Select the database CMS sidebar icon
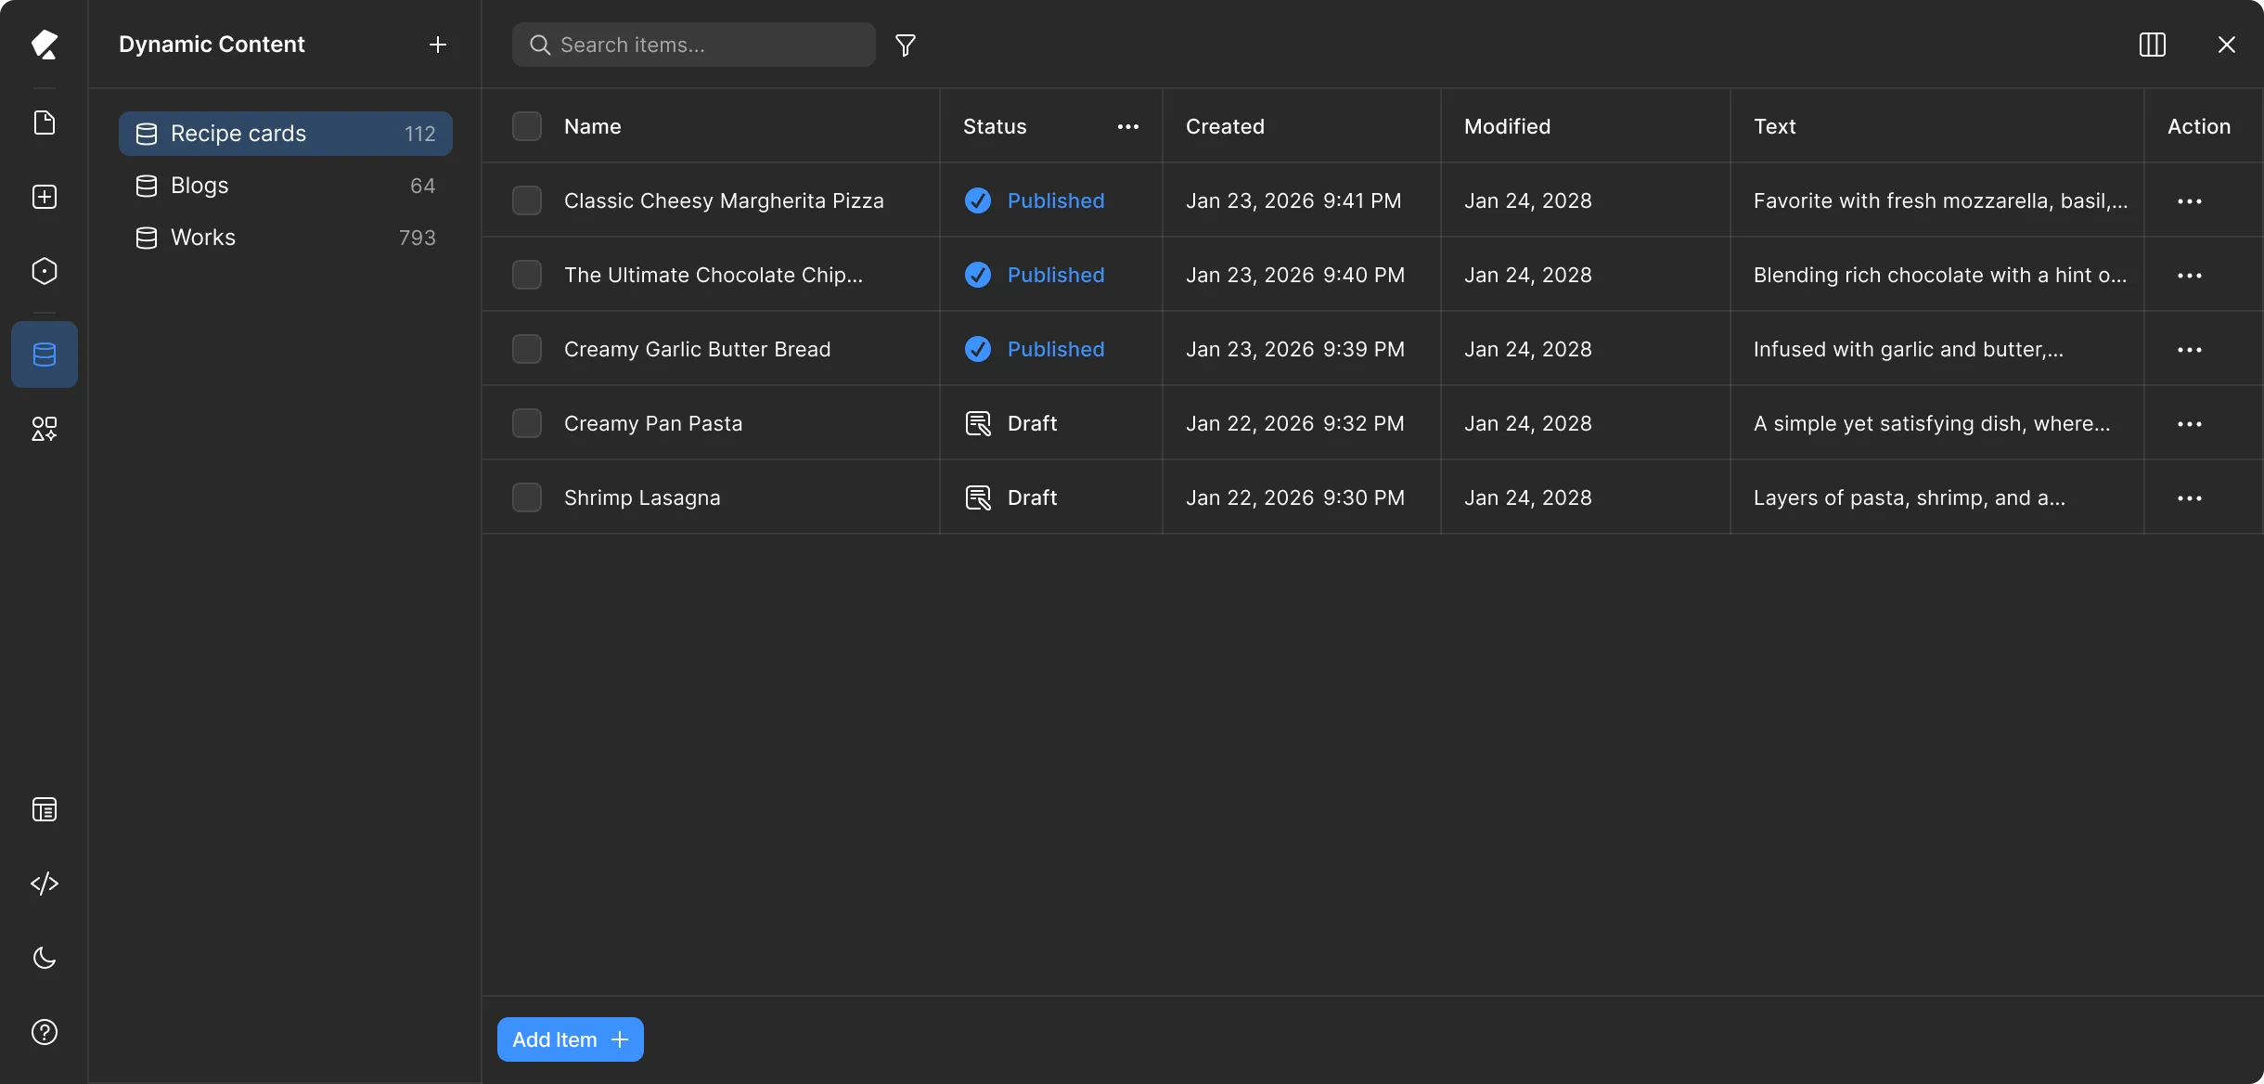Viewport: 2264px width, 1084px height. pos(45,355)
